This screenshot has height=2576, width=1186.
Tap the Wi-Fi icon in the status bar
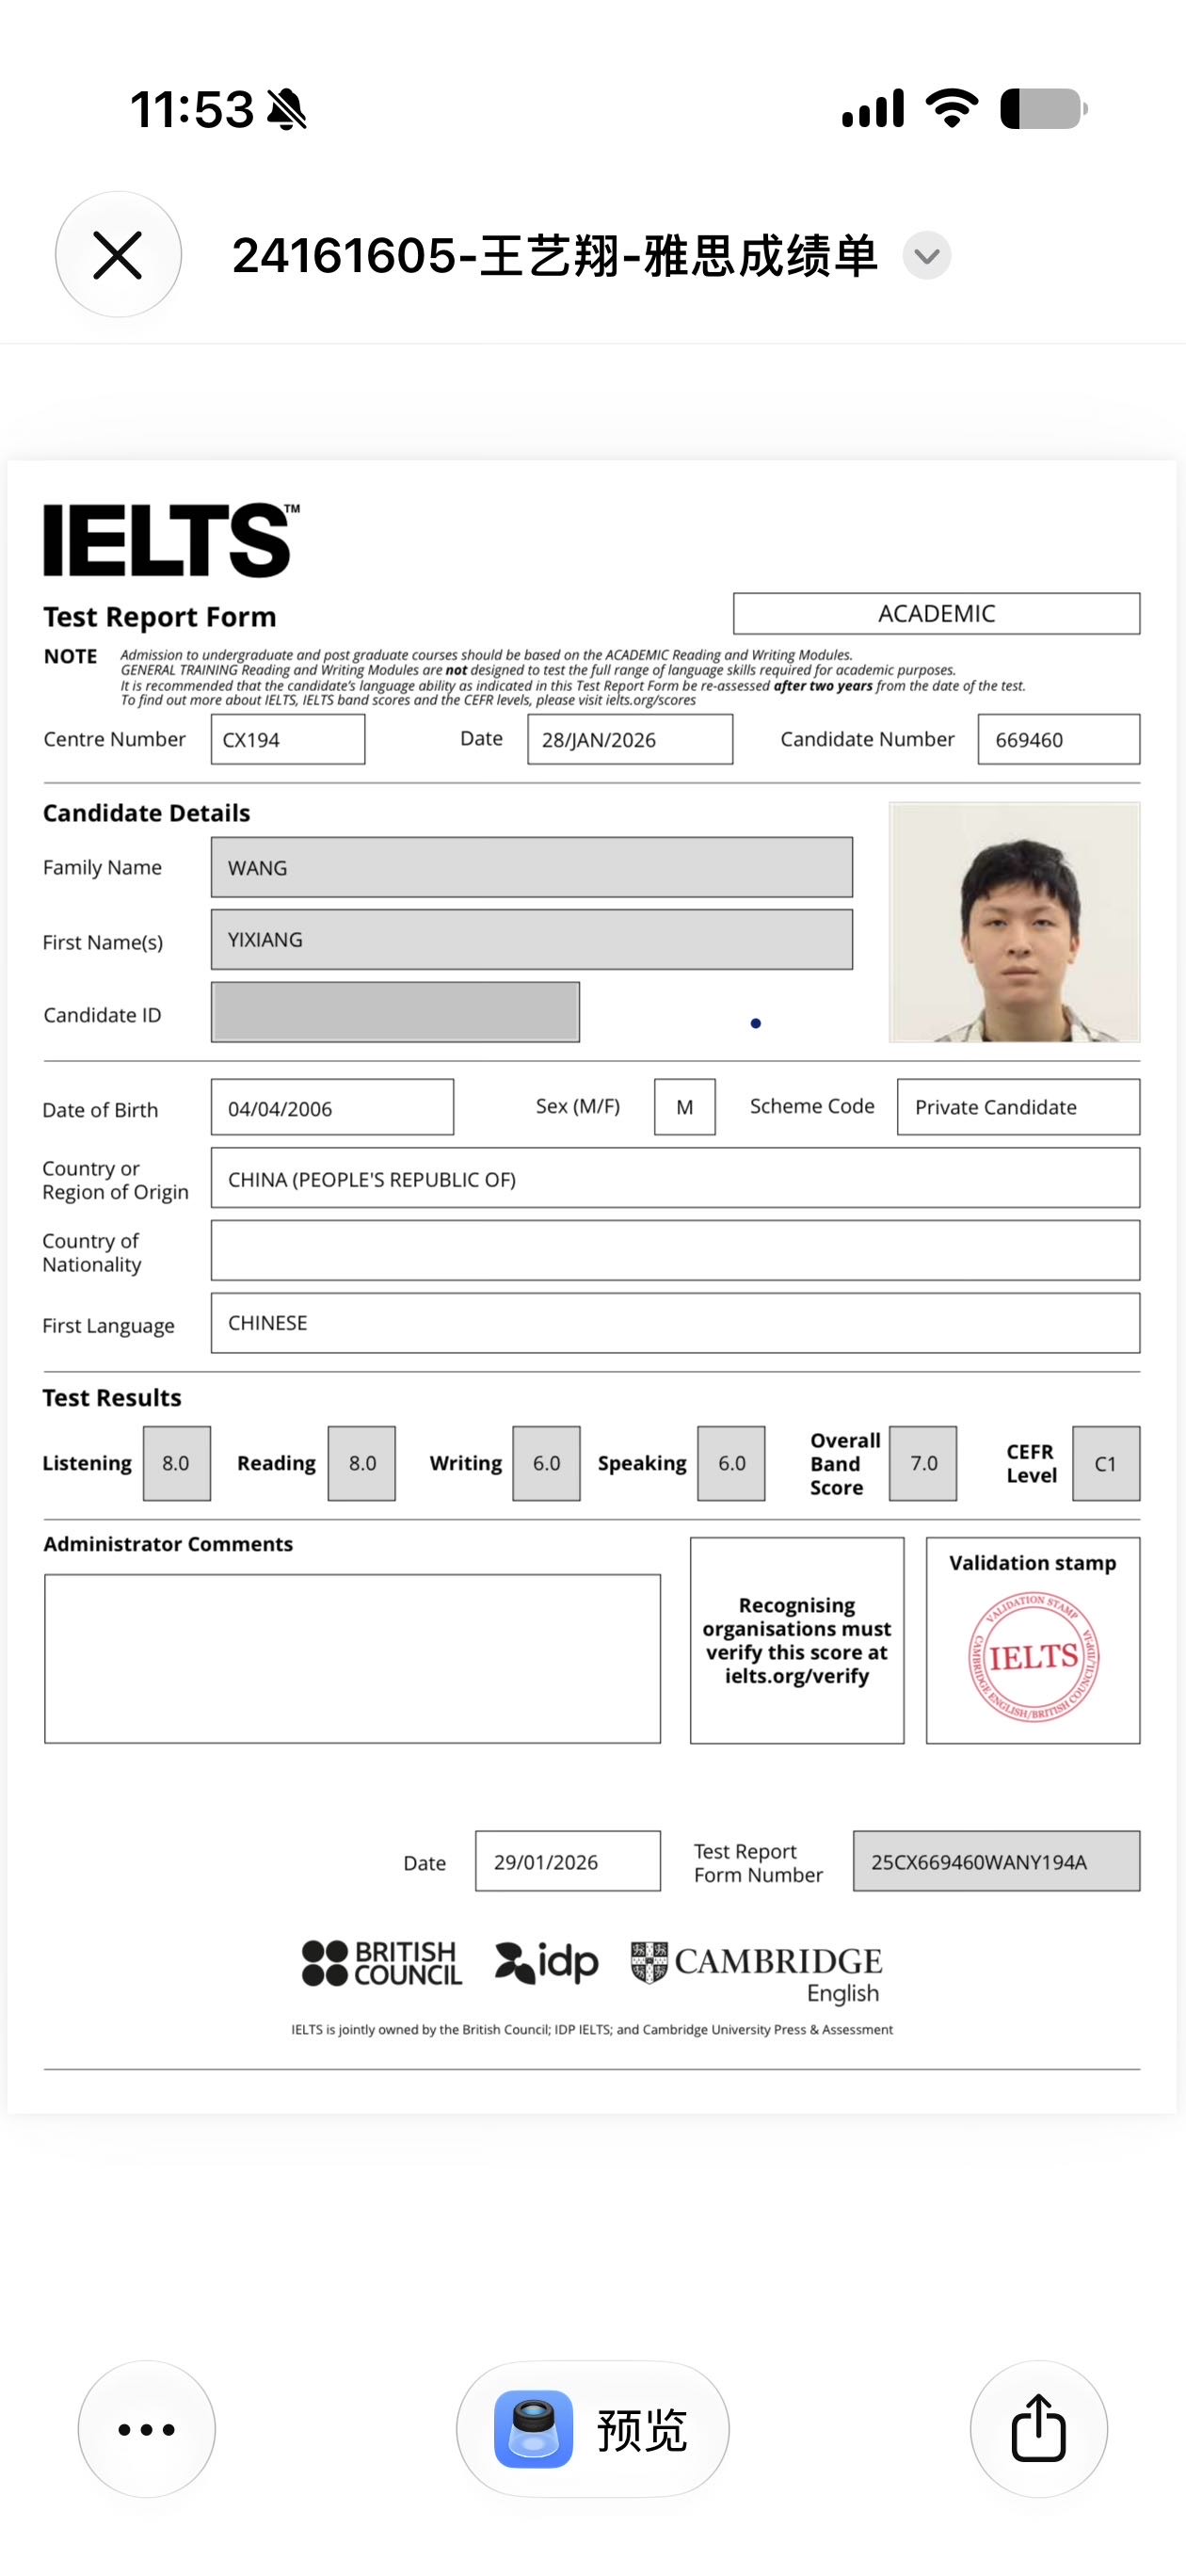point(952,108)
